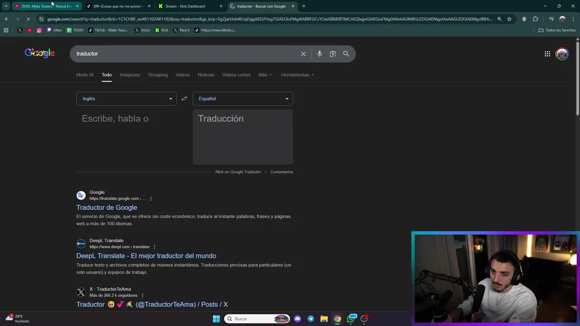The width and height of the screenshot is (580, 326).
Task: Open the Kick bookmark
Action: pos(162,30)
